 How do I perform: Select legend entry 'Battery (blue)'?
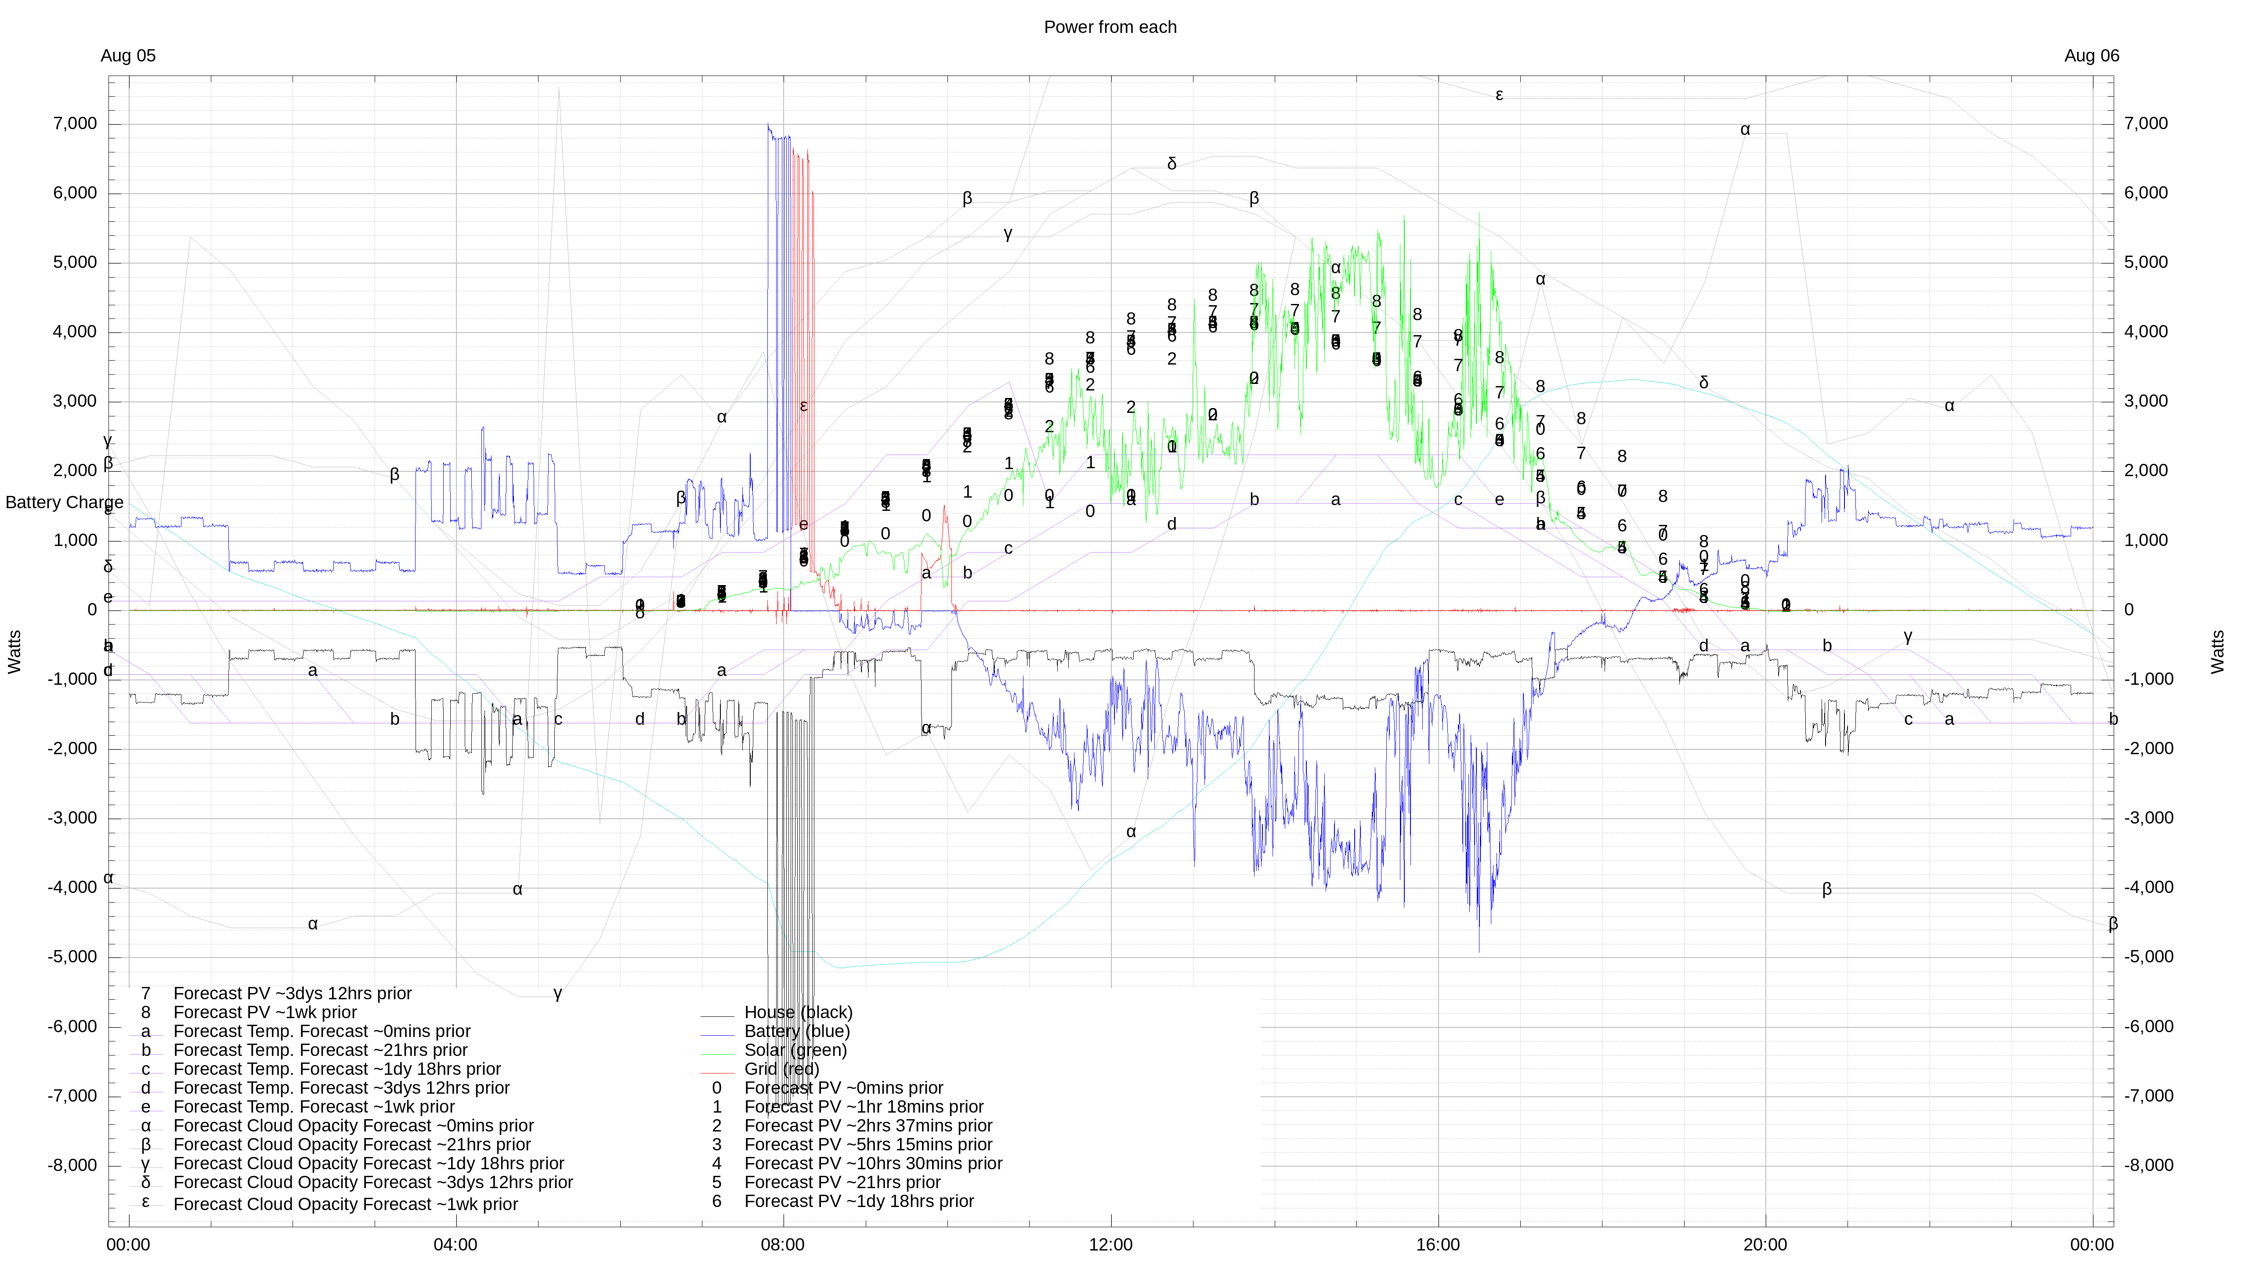click(796, 1031)
